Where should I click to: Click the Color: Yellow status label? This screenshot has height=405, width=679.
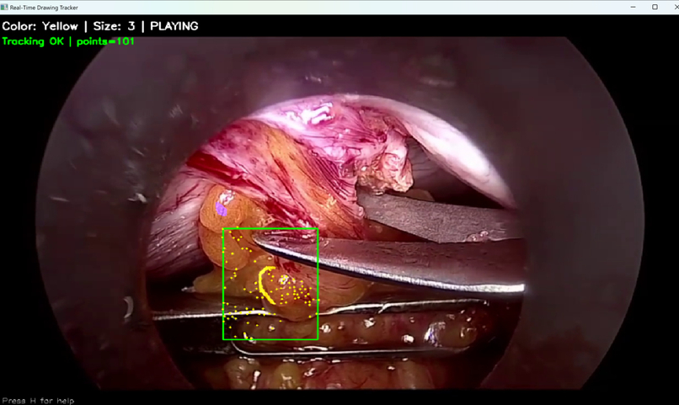coord(40,26)
